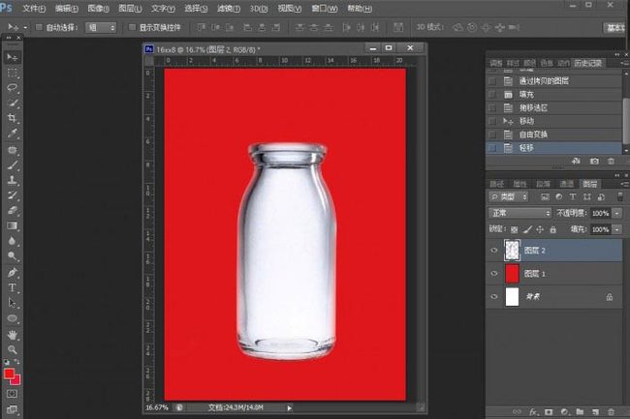The image size is (630, 419).
Task: Enable the 自动选择 checkbox
Action: click(39, 27)
